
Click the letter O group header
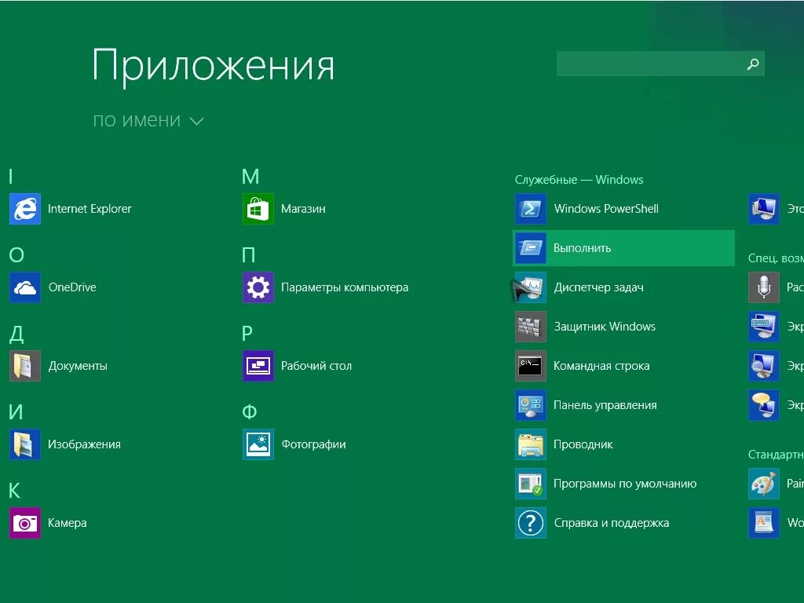coord(16,255)
